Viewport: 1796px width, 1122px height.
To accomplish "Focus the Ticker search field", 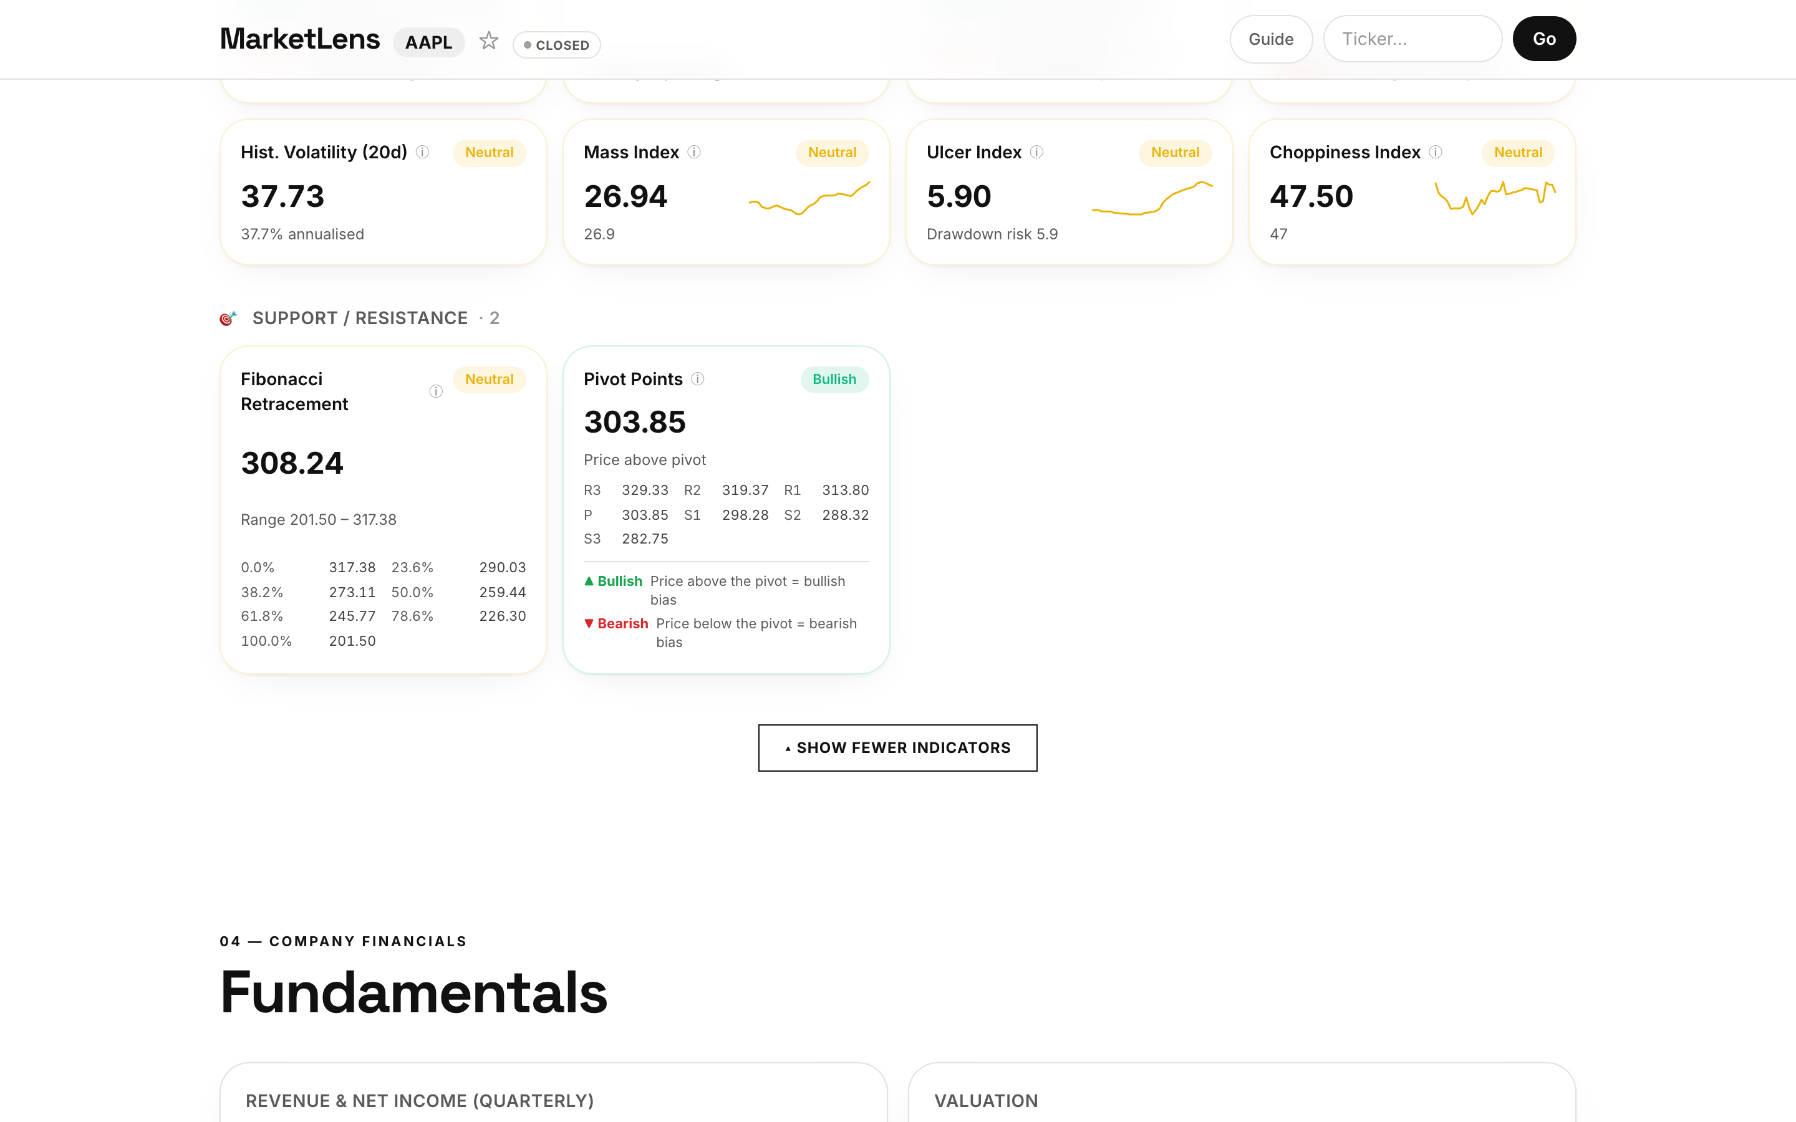I will coord(1412,39).
